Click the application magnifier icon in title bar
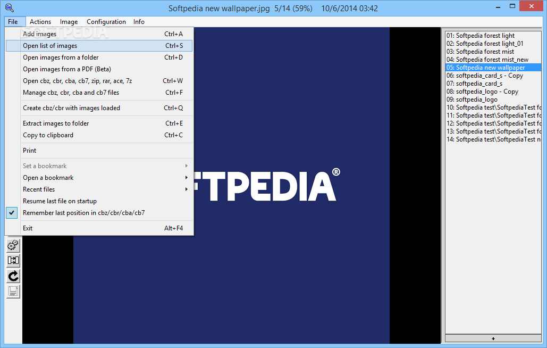The image size is (547, 348). pyautogui.click(x=10, y=7)
